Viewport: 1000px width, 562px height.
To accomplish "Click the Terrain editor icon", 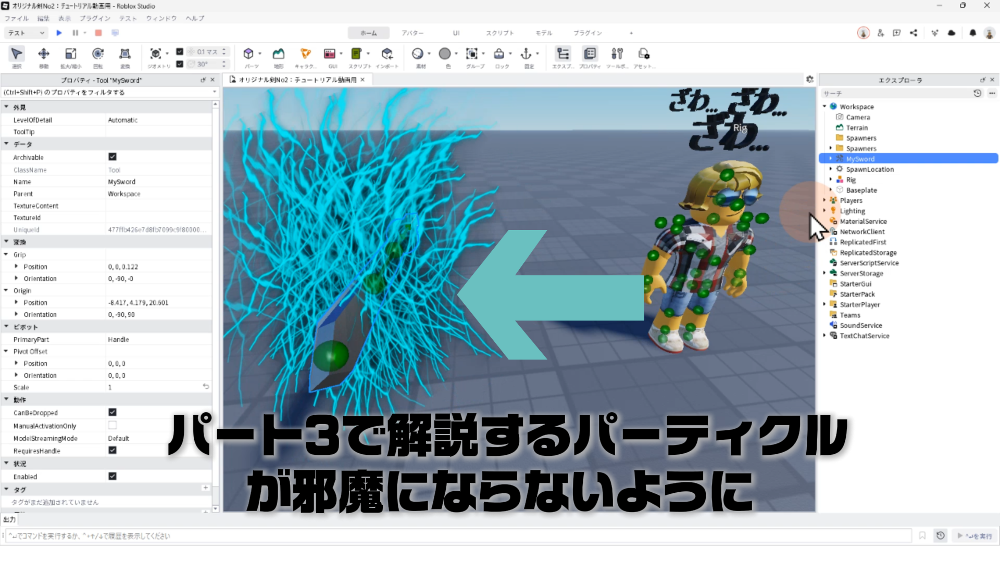I will pyautogui.click(x=279, y=54).
